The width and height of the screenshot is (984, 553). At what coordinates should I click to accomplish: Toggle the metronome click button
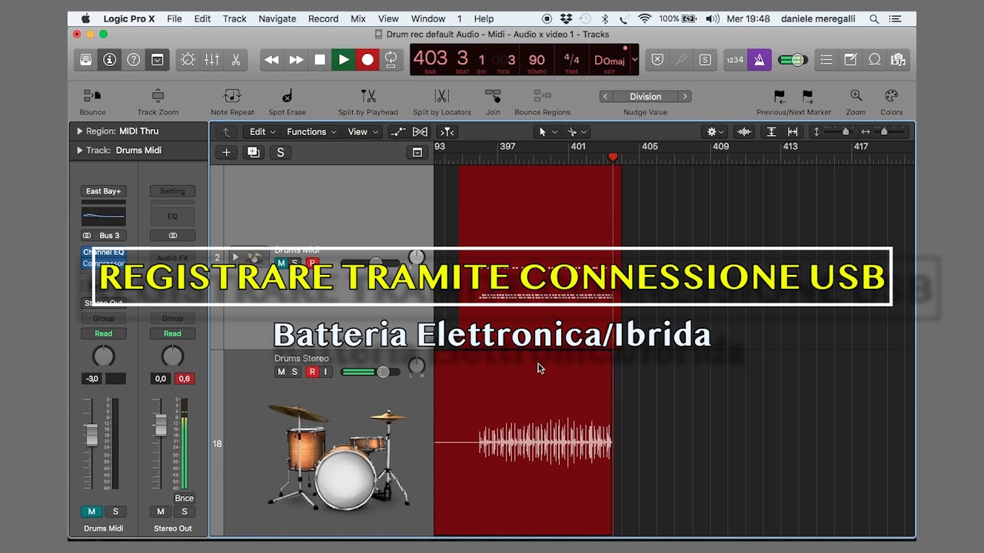point(759,59)
